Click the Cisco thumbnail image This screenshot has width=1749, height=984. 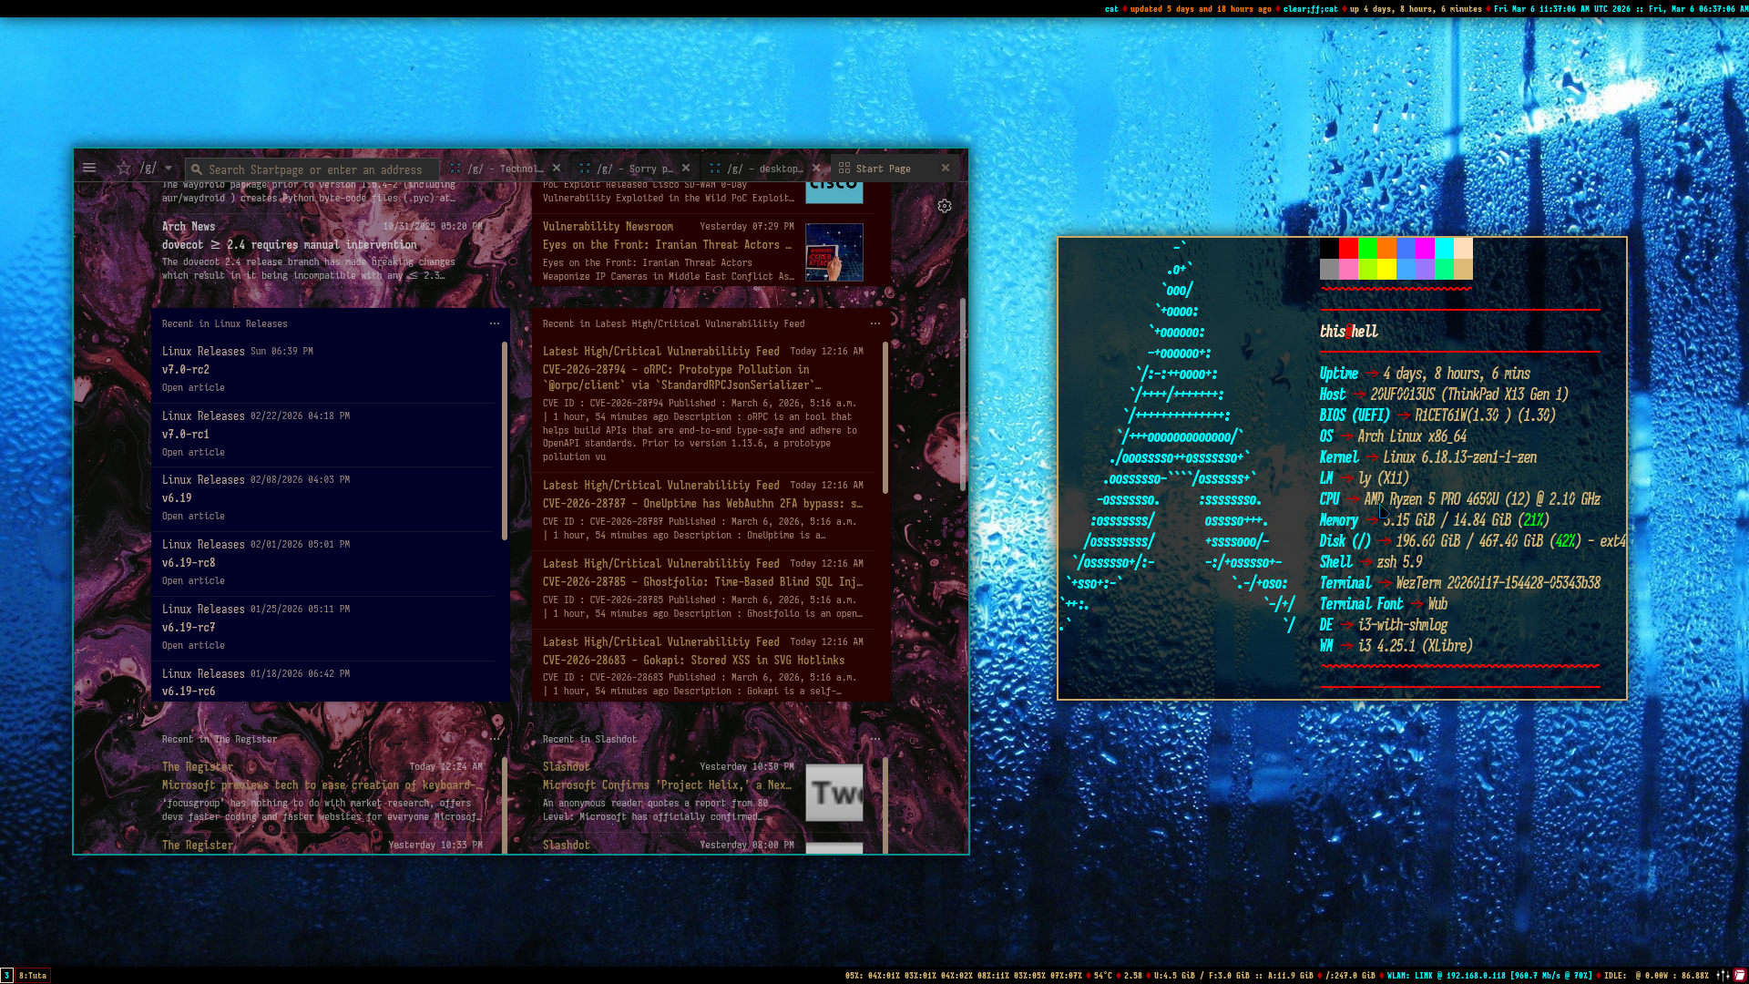[834, 192]
